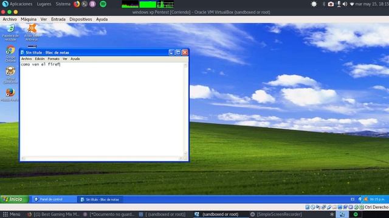Open the VirtualBox Entrada menu
389x218 pixels.
(x=58, y=19)
